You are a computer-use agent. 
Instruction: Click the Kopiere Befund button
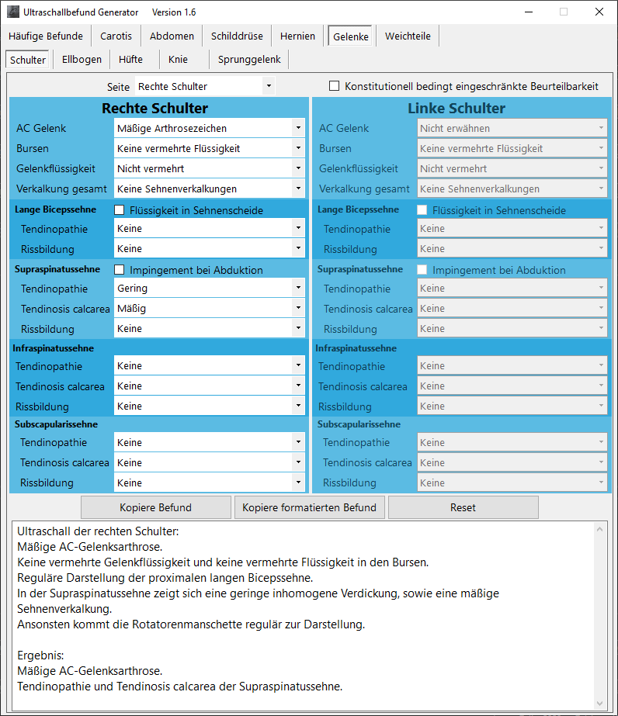[x=155, y=507]
